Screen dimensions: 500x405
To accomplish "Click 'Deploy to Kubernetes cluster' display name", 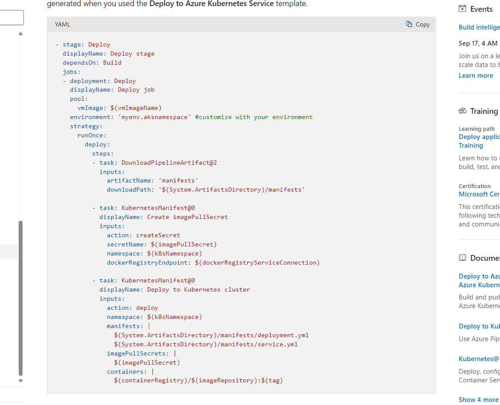I will [199, 289].
